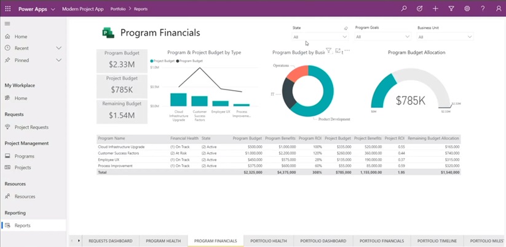Click the Pinned pin icon
Screen dimensions: 506x247
click(x=7, y=60)
